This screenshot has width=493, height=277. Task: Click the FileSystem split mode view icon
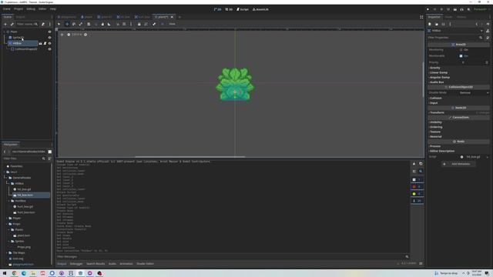pos(49,152)
